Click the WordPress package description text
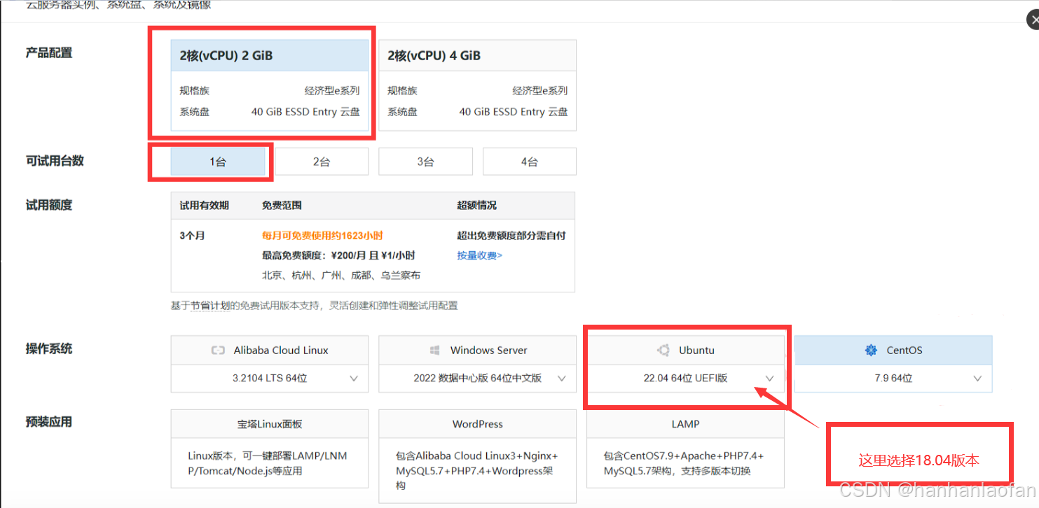This screenshot has height=508, width=1039. pyautogui.click(x=476, y=471)
